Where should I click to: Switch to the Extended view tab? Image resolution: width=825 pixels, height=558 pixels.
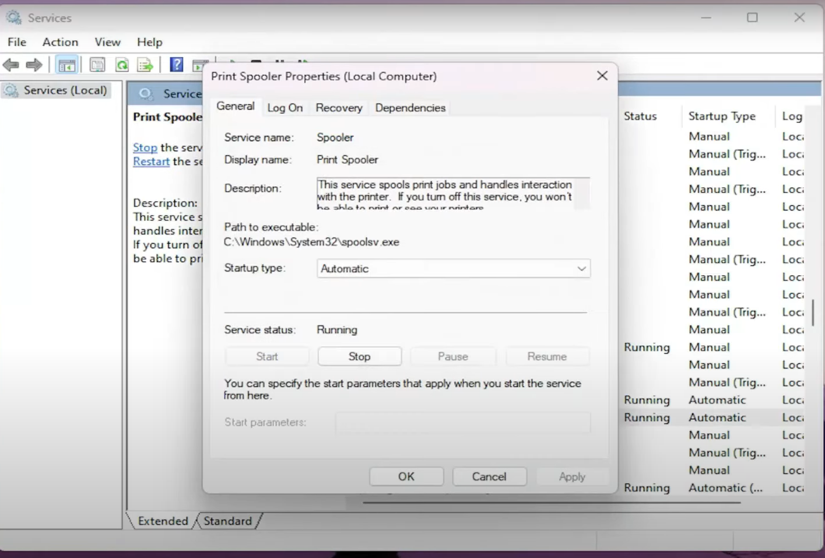[163, 521]
